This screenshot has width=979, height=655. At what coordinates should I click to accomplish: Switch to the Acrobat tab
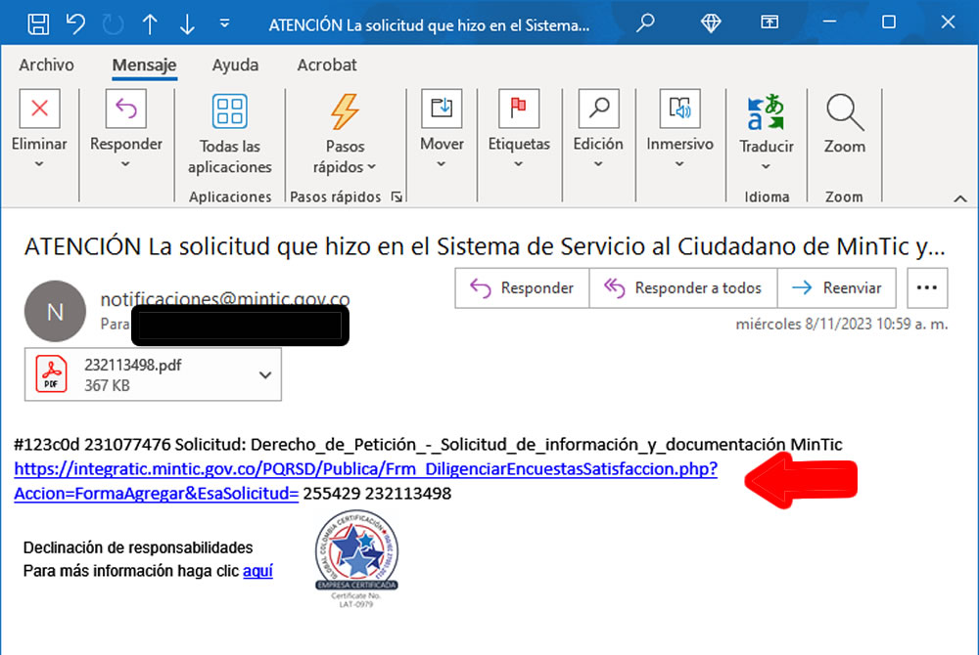coord(327,65)
